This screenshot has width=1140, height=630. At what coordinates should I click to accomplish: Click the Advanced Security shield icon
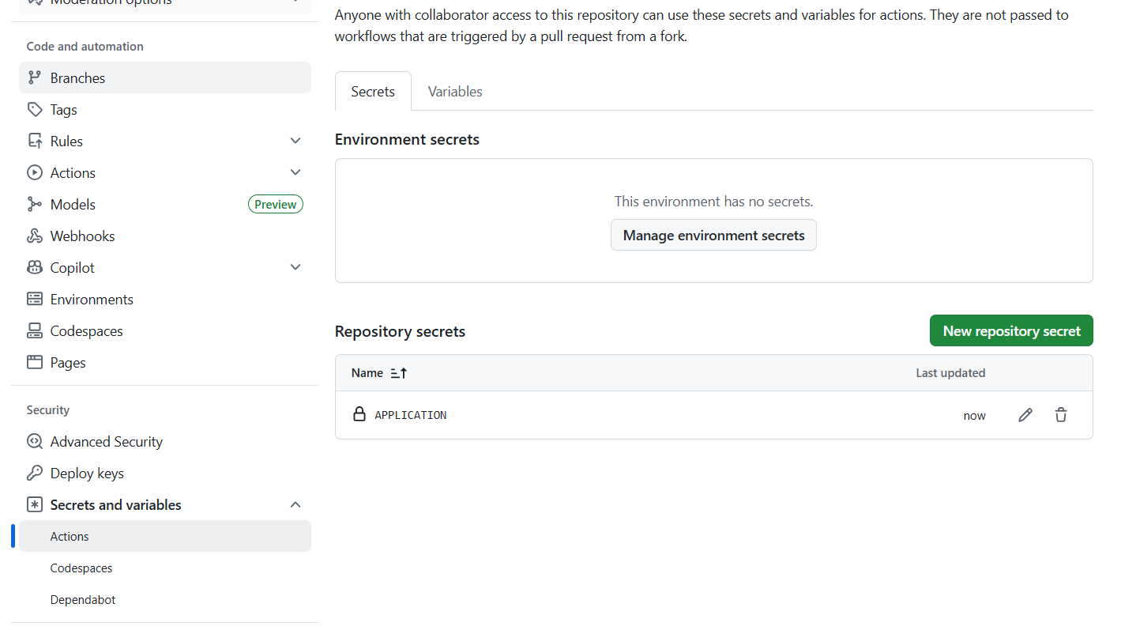[x=34, y=441]
